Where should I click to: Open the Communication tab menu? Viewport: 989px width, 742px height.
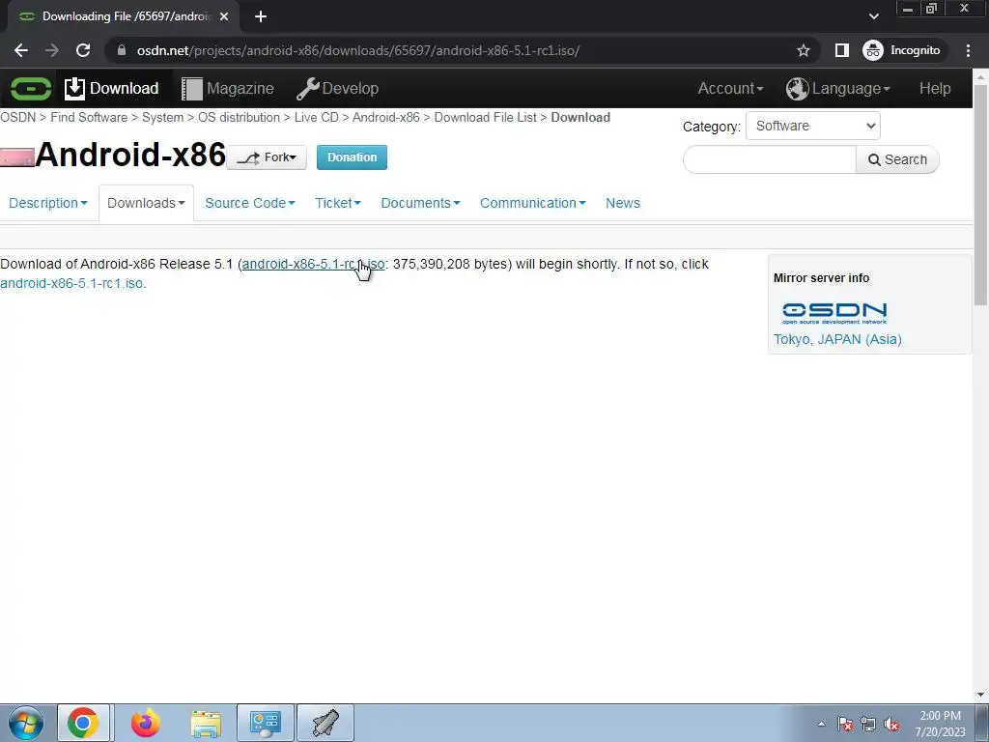(532, 203)
